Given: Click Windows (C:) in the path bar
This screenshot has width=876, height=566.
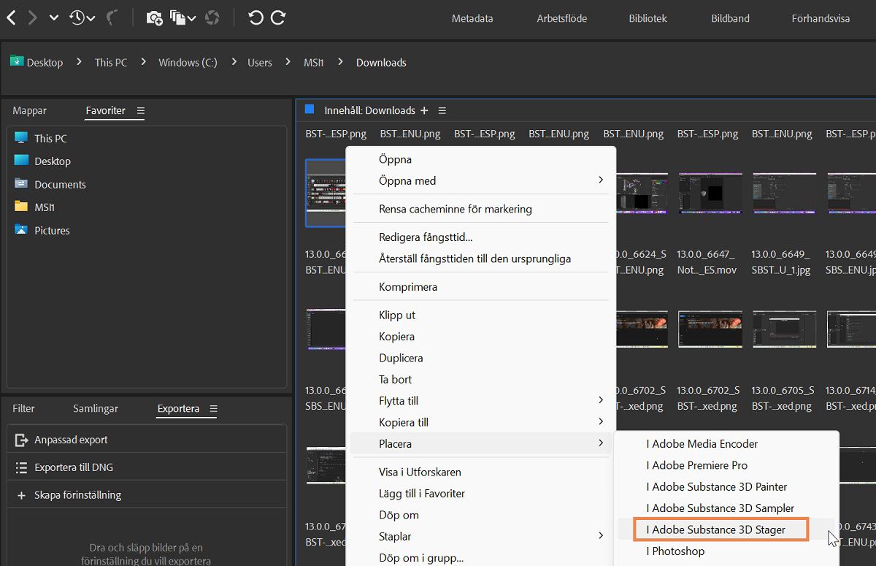Looking at the screenshot, I should click(x=188, y=62).
